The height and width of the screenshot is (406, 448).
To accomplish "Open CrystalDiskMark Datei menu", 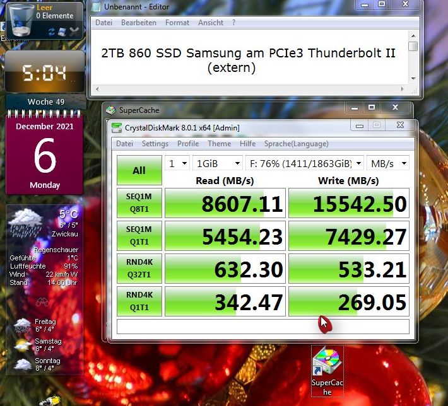I will pyautogui.click(x=124, y=144).
